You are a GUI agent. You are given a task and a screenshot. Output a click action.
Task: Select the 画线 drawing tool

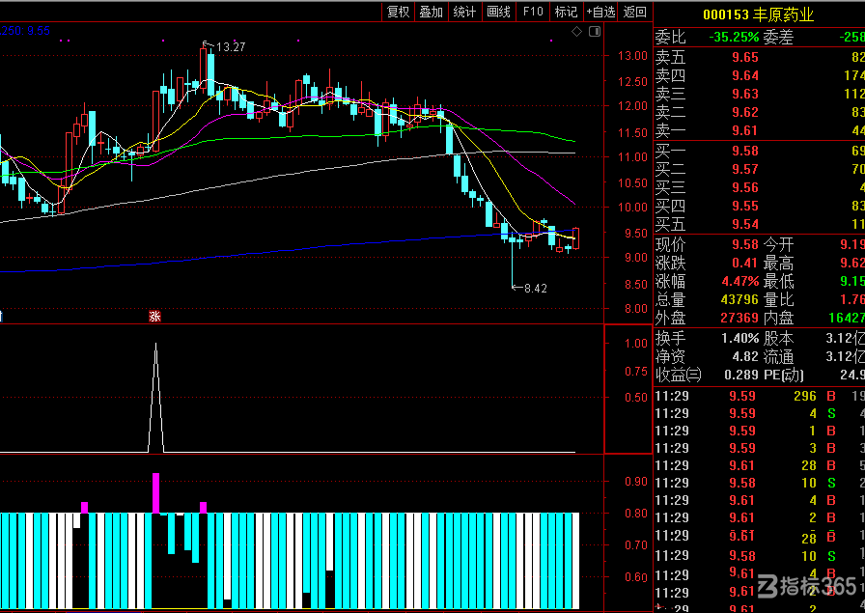[x=499, y=12]
